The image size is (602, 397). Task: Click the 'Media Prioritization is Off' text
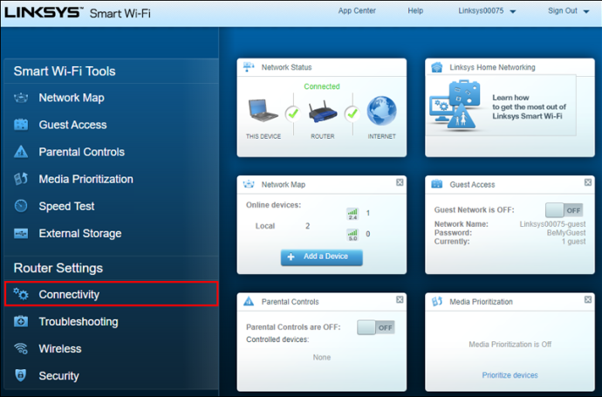(x=510, y=345)
